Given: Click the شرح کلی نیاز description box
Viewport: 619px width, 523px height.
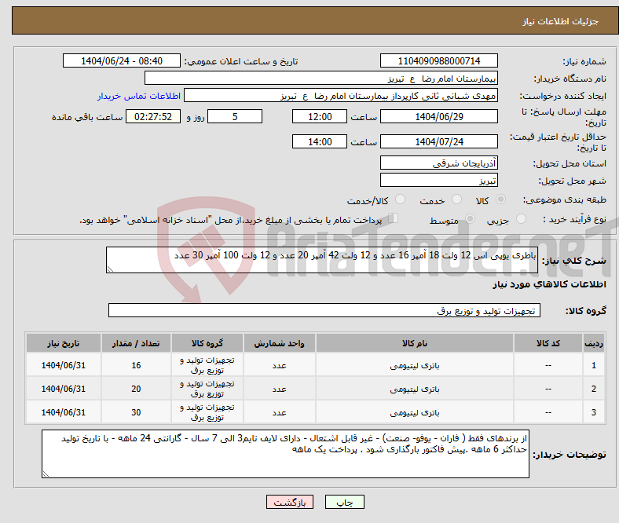Looking at the screenshot, I should pyautogui.click(x=322, y=261).
